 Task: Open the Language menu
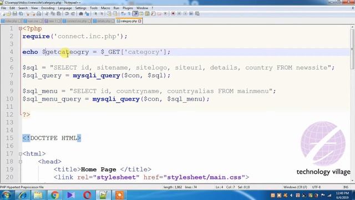click(64, 8)
